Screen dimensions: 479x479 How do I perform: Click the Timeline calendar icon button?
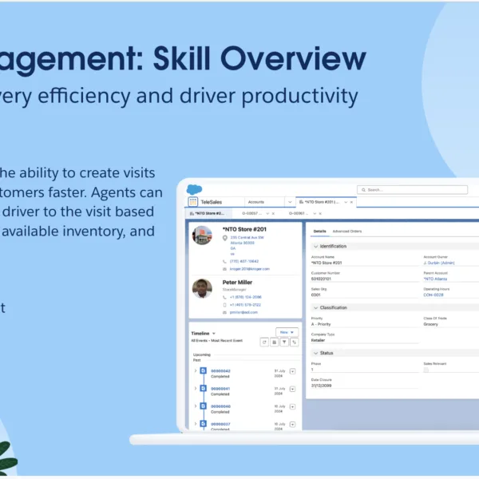point(275,342)
